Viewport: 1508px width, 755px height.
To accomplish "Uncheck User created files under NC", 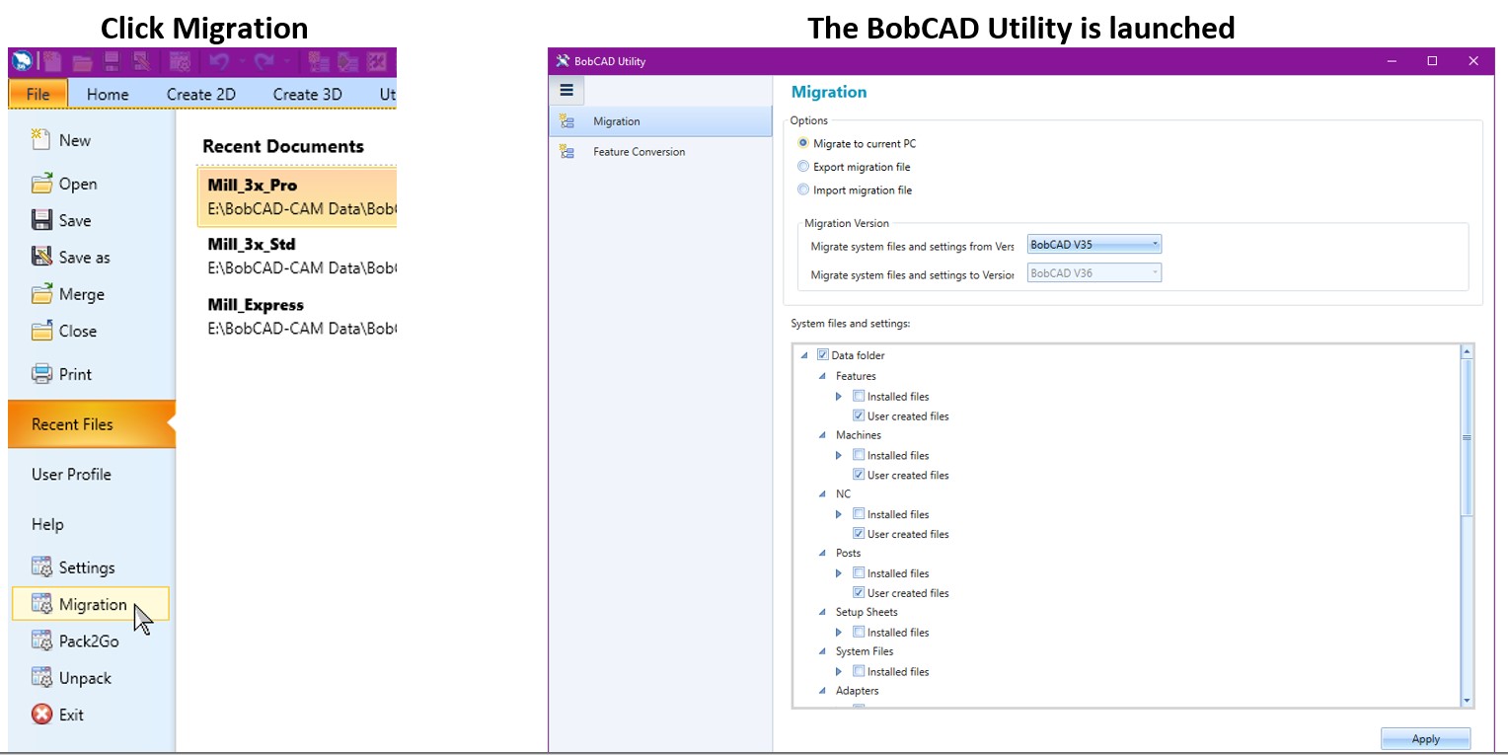I will (x=859, y=534).
